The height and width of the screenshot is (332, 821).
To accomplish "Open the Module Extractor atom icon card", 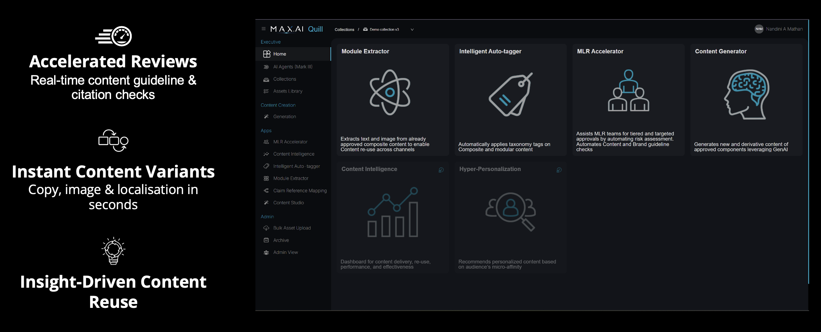I will (390, 93).
